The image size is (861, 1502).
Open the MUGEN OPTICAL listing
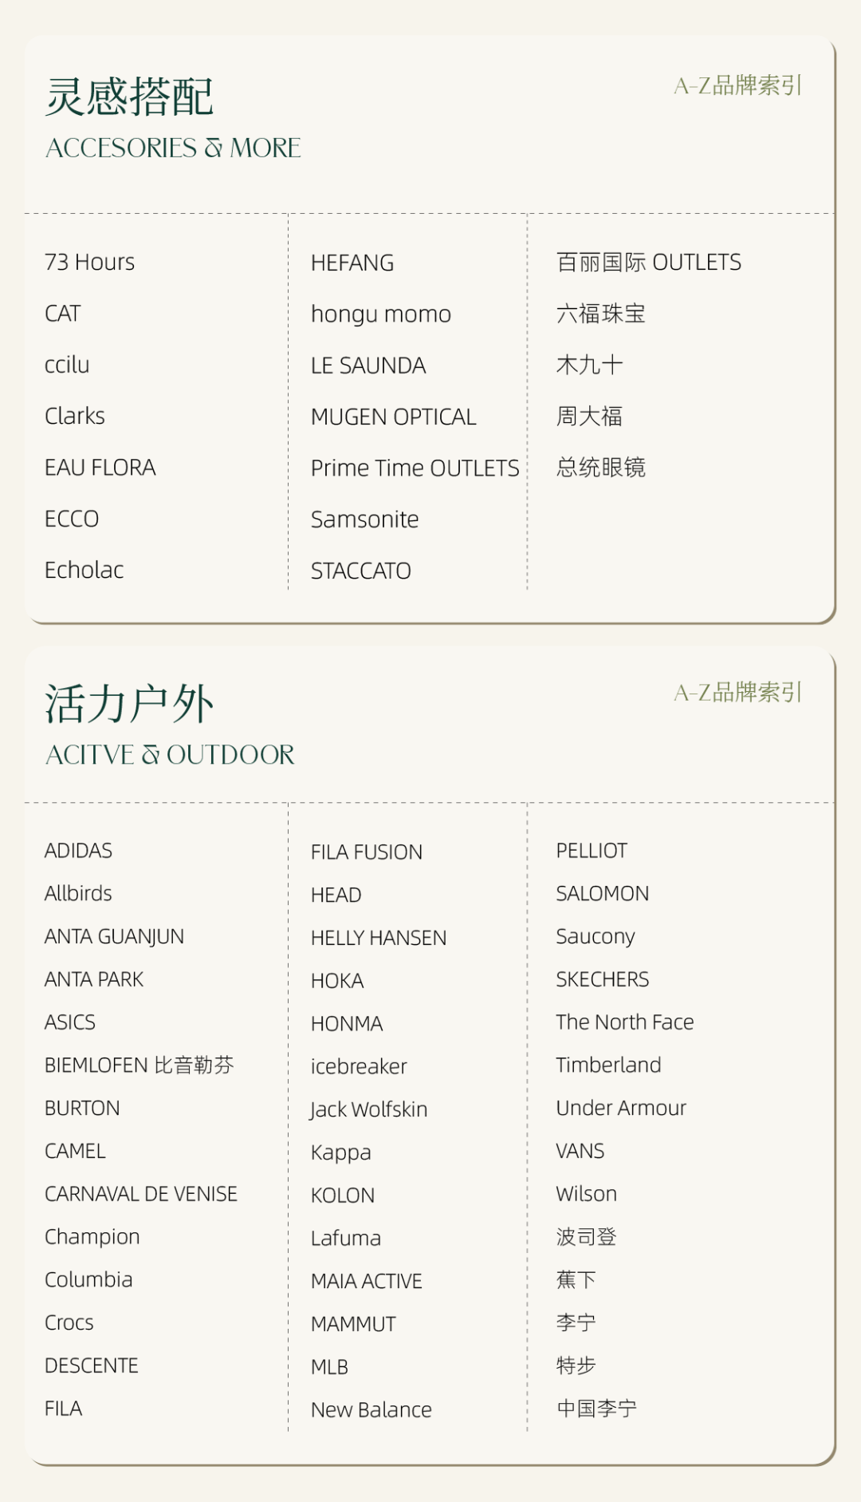tap(393, 417)
